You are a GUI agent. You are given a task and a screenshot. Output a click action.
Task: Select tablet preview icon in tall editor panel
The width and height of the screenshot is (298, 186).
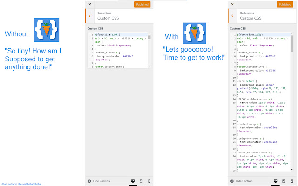(284, 181)
